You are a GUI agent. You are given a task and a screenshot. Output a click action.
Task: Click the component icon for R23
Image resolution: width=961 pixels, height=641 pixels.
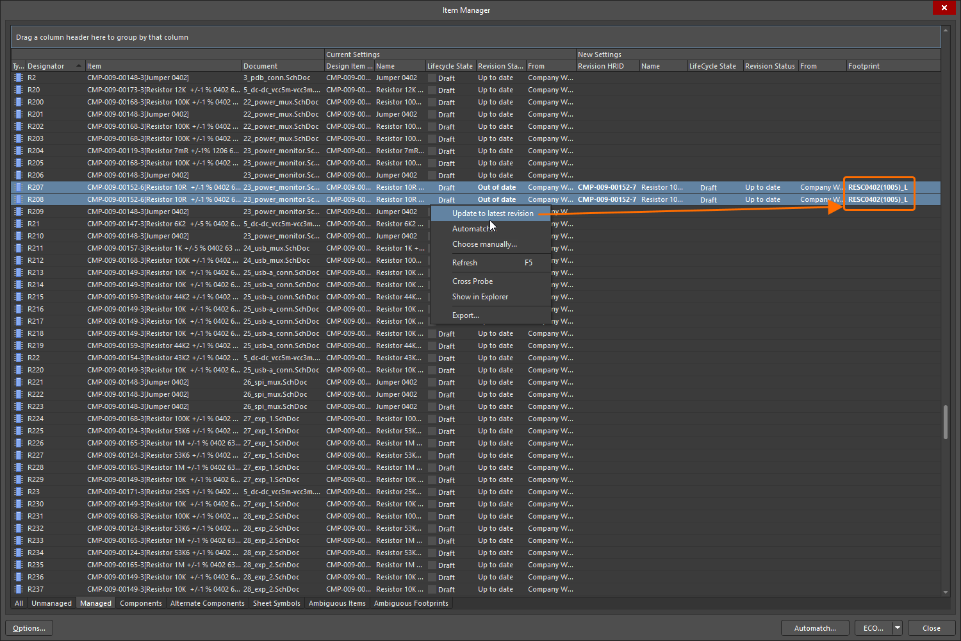click(x=19, y=492)
